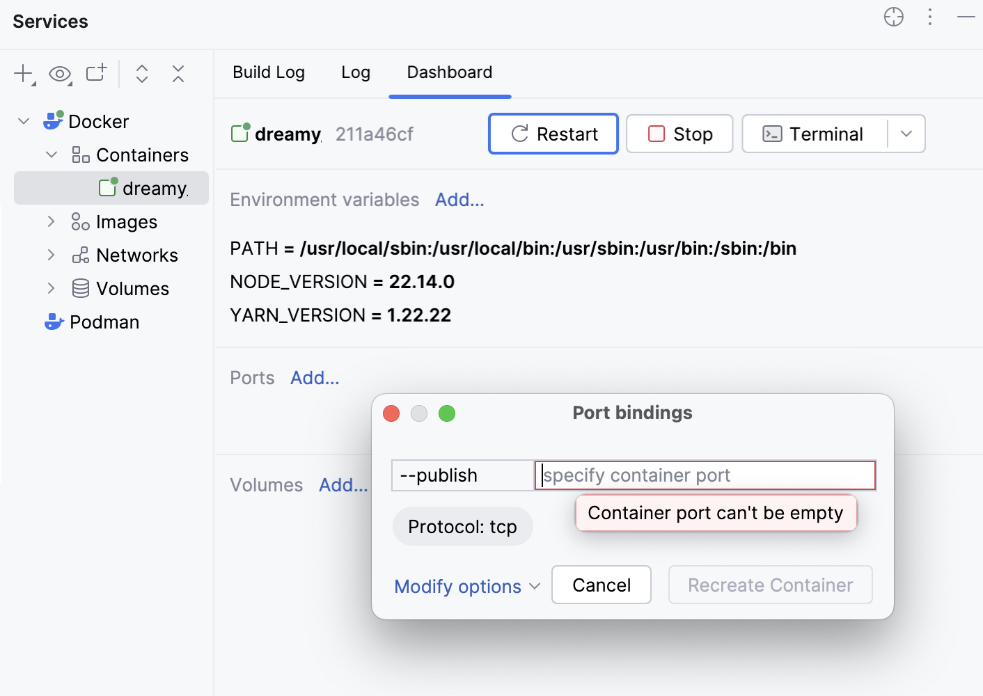Click the Open in New Tab icon
Screen dimensions: 983x696
click(x=95, y=73)
